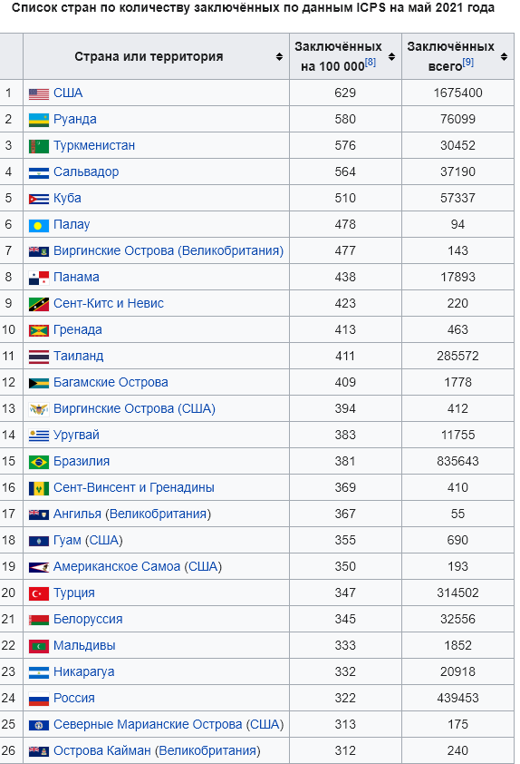
Task: Click the Cayman Islands flag icon
Action: click(39, 751)
